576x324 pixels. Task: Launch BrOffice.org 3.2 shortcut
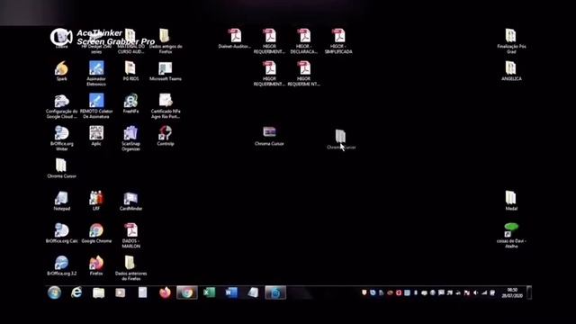[61, 265]
